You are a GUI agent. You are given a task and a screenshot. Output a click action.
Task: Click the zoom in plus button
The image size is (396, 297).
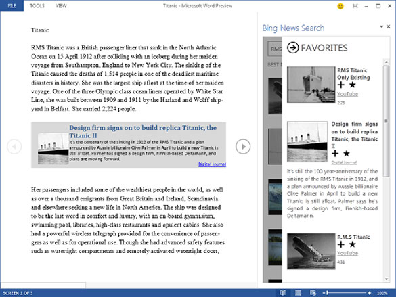(370, 293)
